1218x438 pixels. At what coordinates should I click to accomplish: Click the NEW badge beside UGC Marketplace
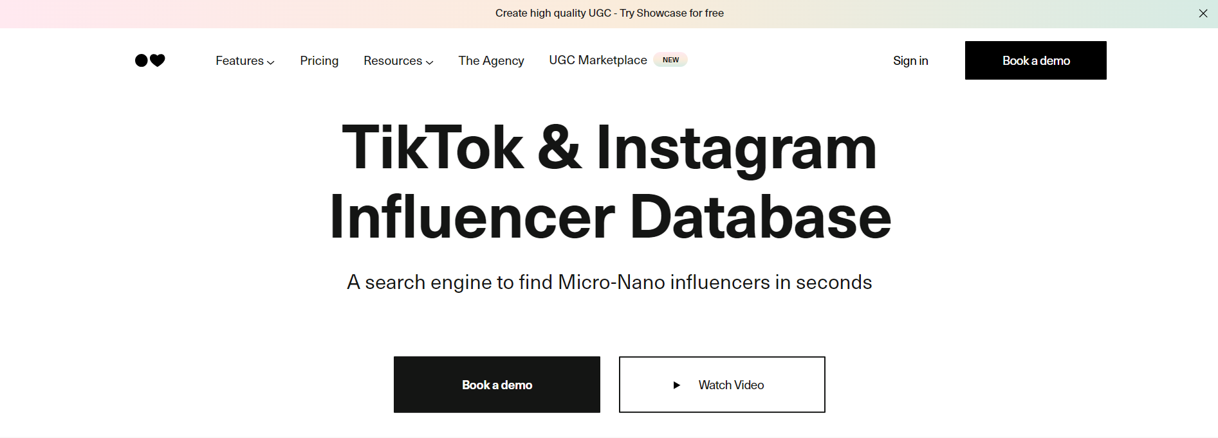coord(670,60)
